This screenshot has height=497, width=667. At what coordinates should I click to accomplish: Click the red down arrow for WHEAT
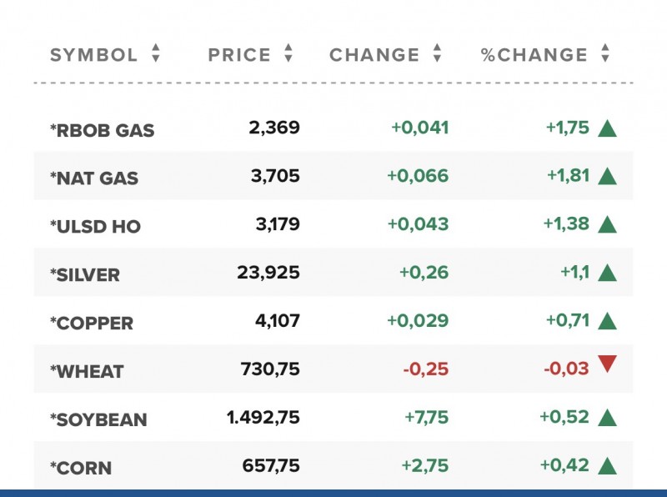pyautogui.click(x=607, y=364)
